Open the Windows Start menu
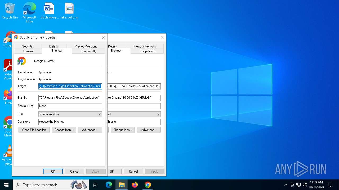This screenshot has height=190, width=339. 6,185
